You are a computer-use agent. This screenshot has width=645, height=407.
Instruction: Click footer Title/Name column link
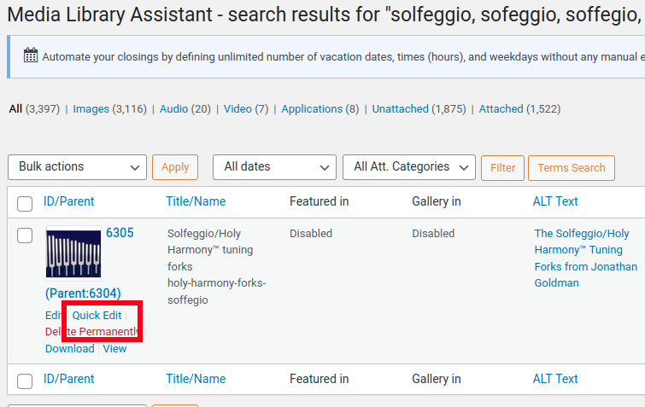196,379
